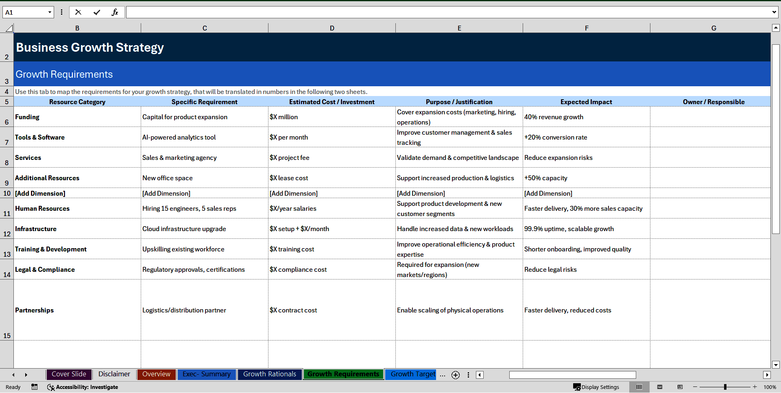
Task: Open Display Settings in the status bar
Action: click(596, 387)
